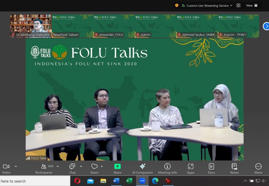Click the network icon in system tray

(258, 181)
